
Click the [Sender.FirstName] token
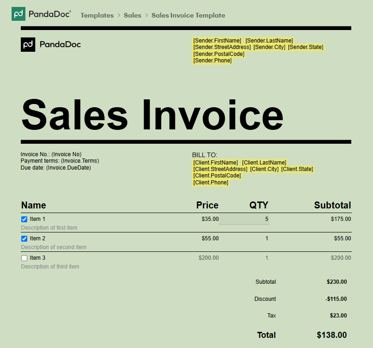click(x=217, y=40)
